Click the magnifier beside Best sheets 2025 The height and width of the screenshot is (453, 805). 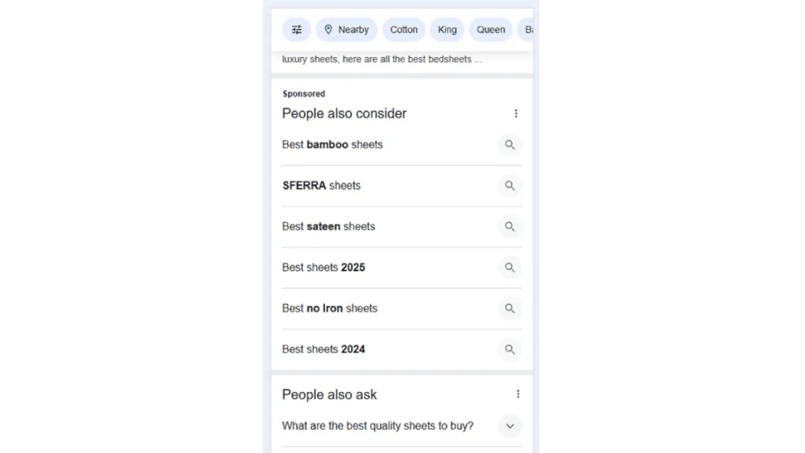[x=510, y=267]
